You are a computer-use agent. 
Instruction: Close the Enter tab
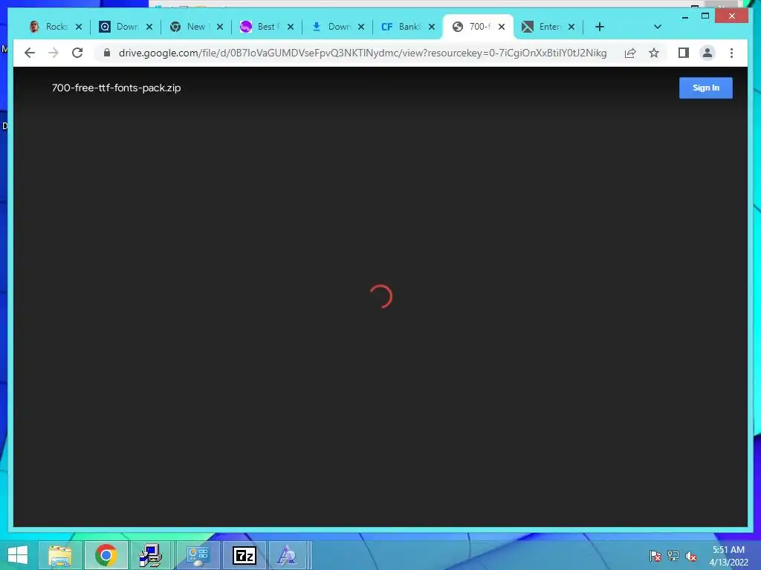tap(571, 27)
